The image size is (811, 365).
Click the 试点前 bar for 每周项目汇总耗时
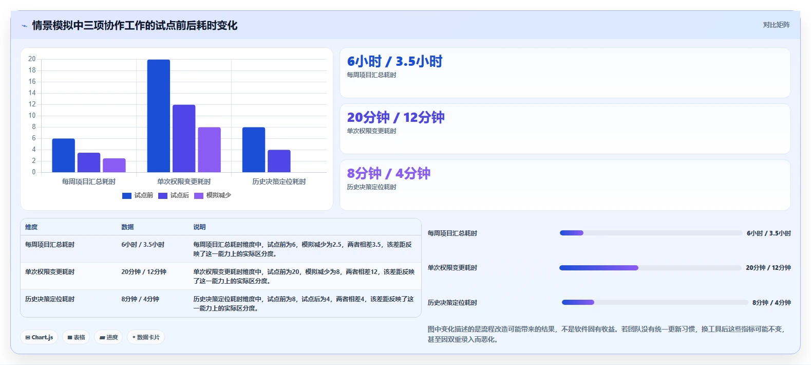pyautogui.click(x=64, y=155)
